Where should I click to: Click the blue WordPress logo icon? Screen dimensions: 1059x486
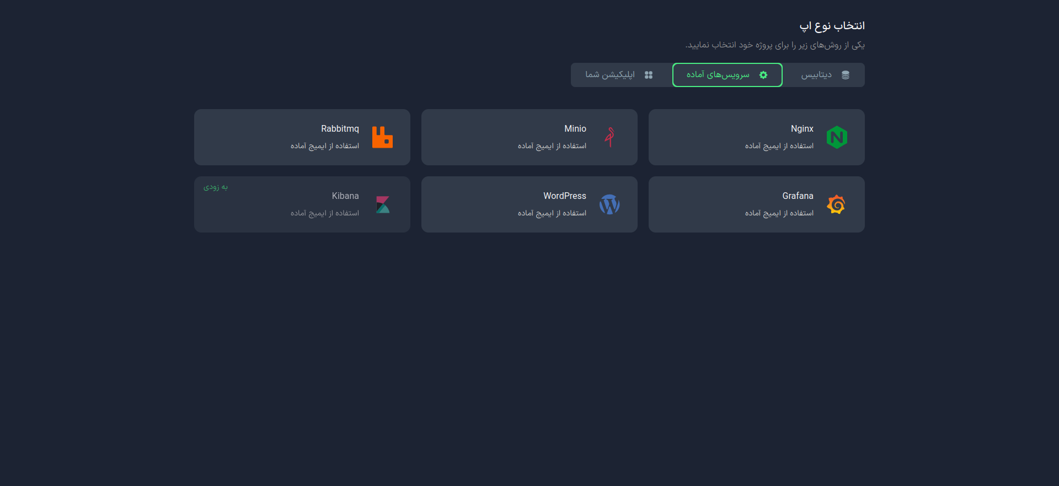click(x=609, y=204)
